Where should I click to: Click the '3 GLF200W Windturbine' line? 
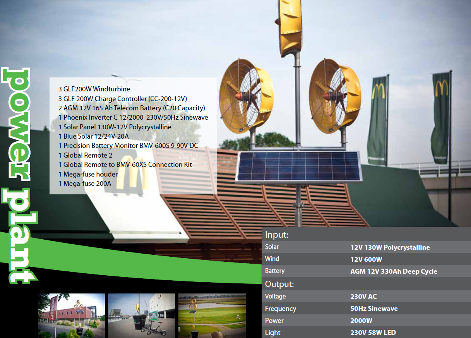coord(94,89)
